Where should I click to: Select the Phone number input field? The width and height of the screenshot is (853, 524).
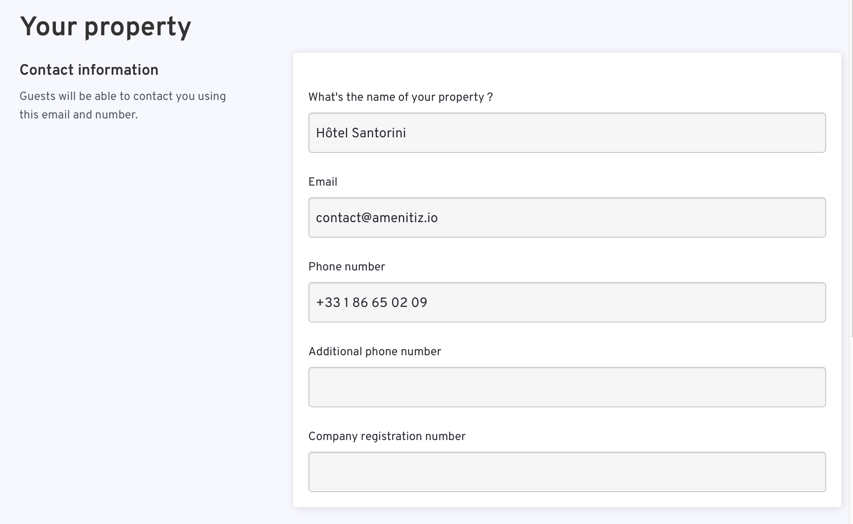[567, 302]
